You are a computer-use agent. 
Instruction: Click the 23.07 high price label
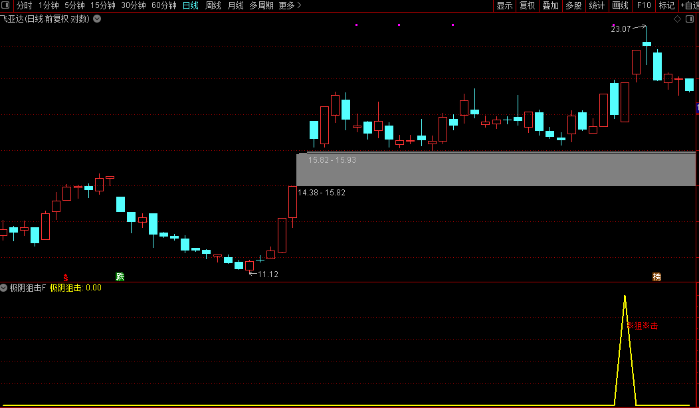click(621, 29)
